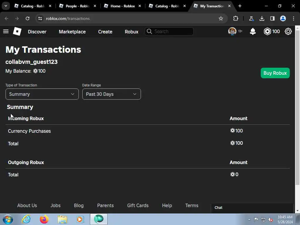Click the username collabvm_guest123
Viewport: 300px width, 225px height.
[31, 62]
